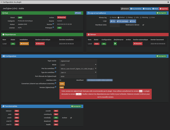Open plugin Détails
170x130 pixels.
(155, 9)
